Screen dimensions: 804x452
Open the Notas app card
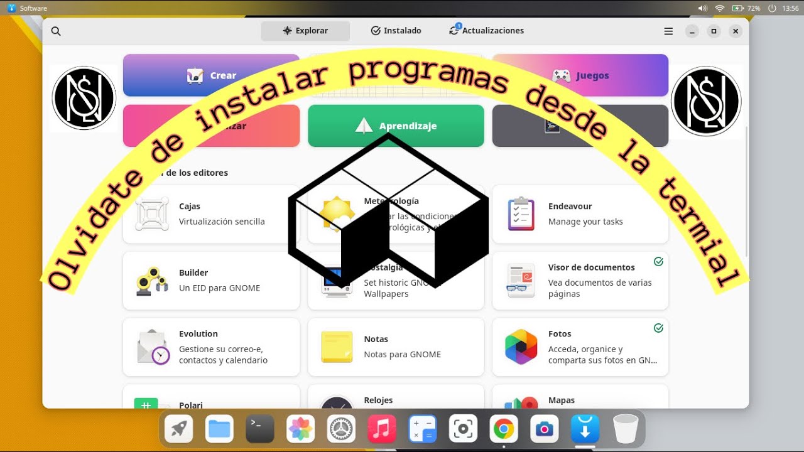tap(396, 347)
